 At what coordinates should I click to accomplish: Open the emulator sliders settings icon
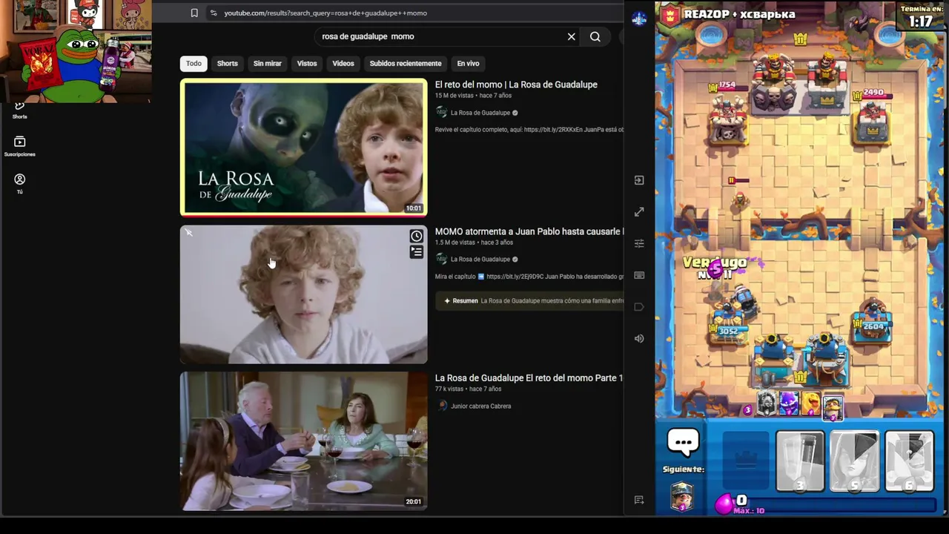point(639,243)
